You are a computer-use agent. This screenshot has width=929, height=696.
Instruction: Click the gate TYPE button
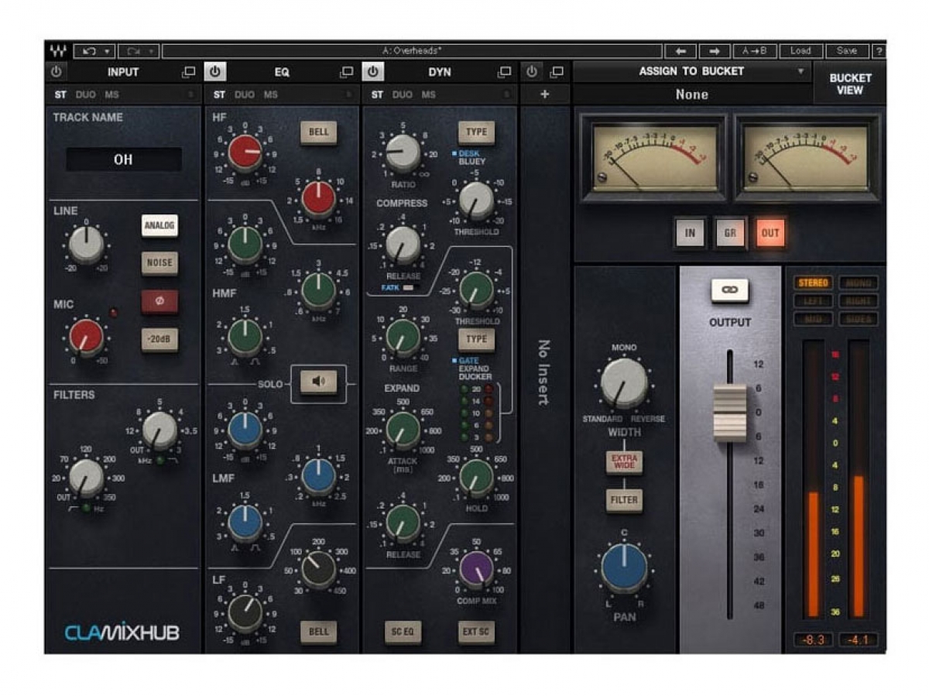pyautogui.click(x=476, y=339)
